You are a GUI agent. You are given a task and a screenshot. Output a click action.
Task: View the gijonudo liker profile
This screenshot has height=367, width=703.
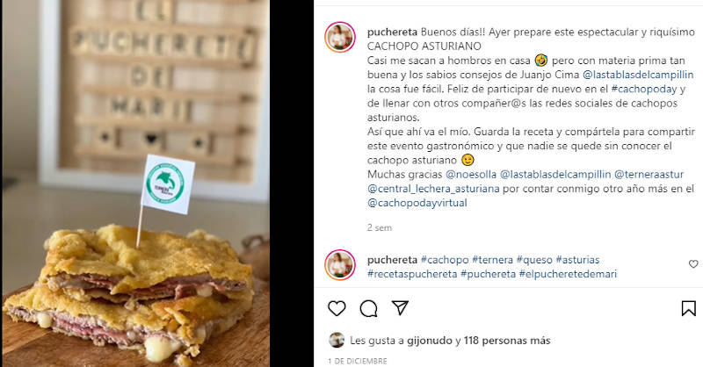tap(430, 341)
